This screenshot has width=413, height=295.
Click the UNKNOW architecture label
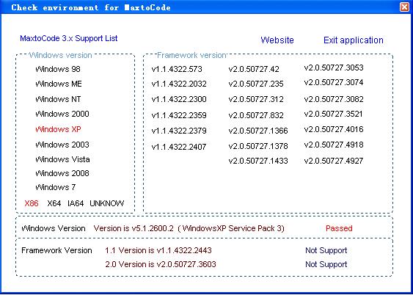pyautogui.click(x=107, y=203)
